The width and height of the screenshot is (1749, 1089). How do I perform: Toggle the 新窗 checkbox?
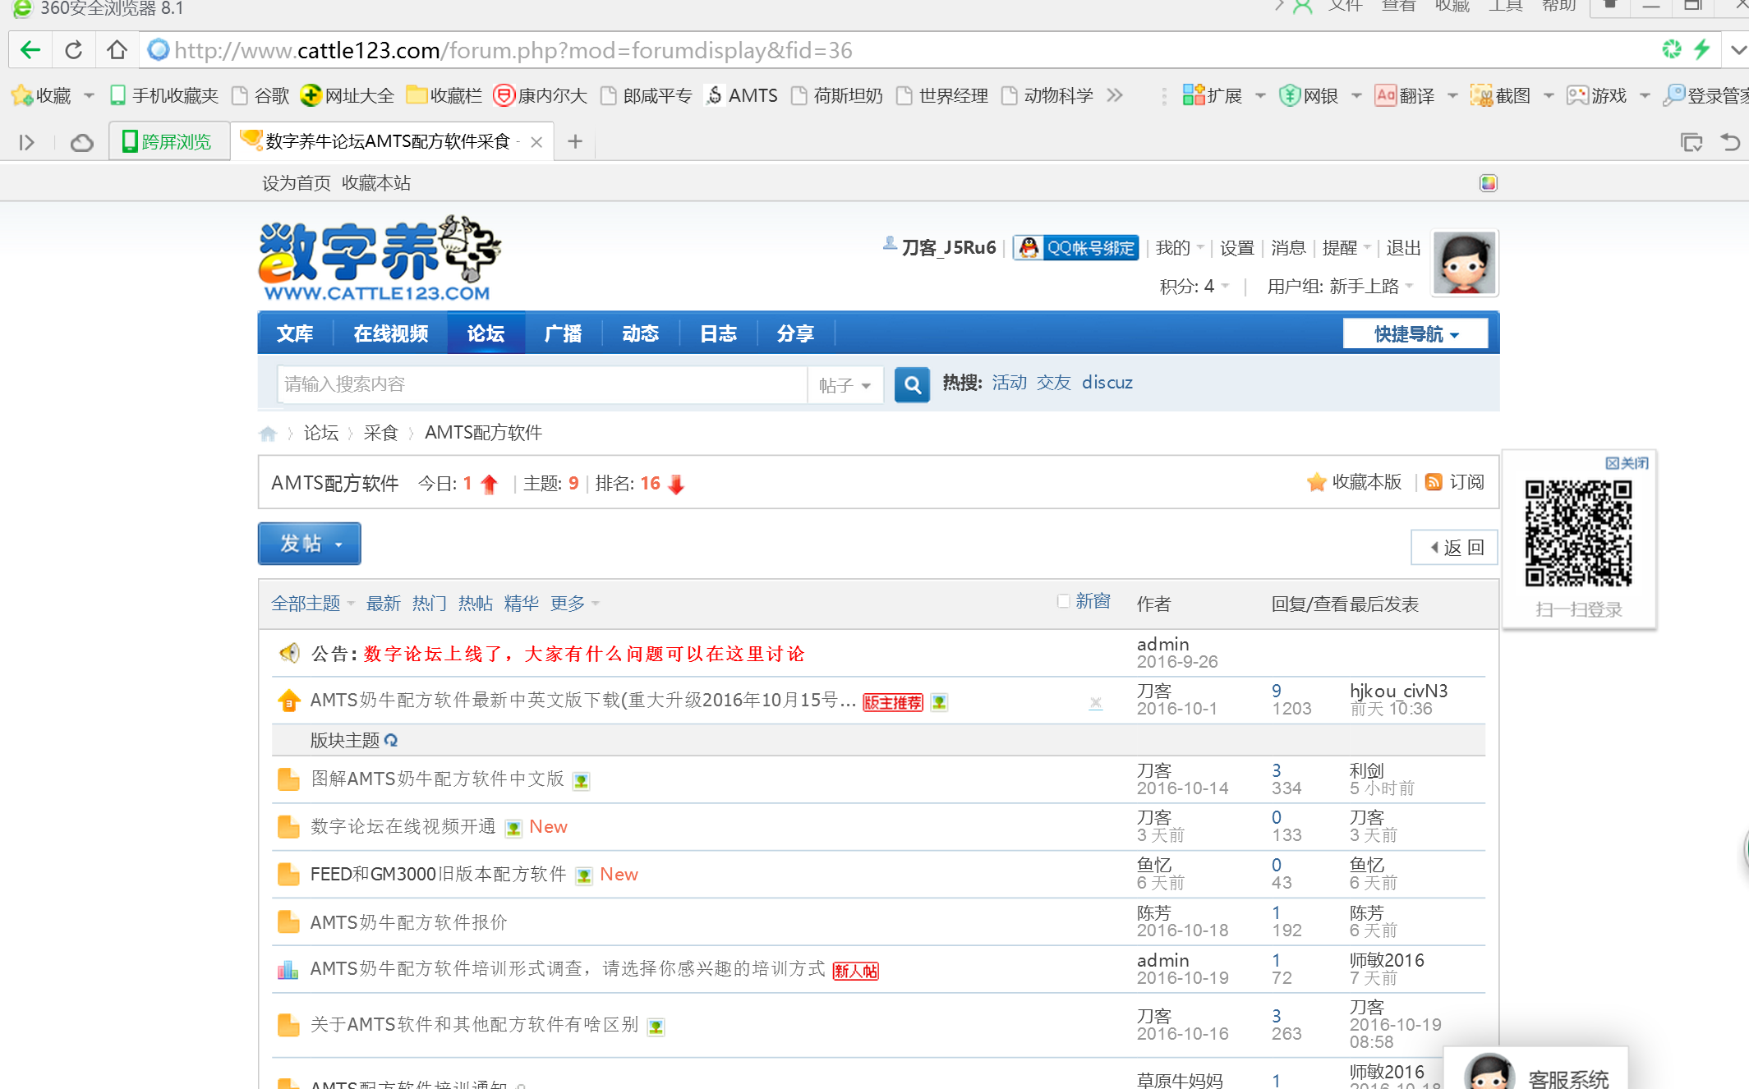(1063, 601)
